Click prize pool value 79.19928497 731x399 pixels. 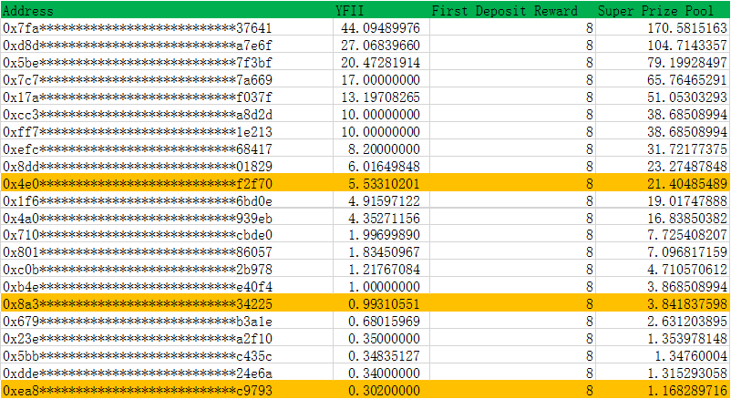687,63
